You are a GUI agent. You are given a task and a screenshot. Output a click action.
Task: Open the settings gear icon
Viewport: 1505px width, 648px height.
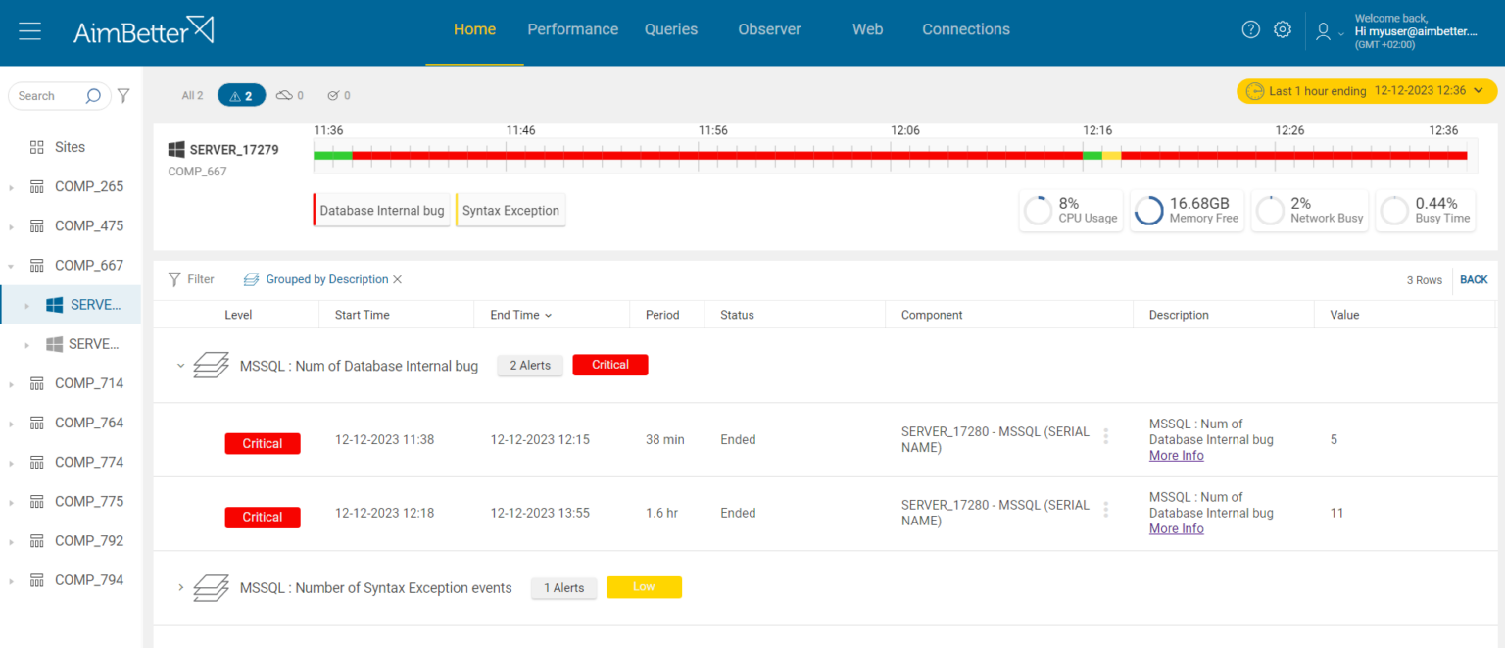point(1282,29)
